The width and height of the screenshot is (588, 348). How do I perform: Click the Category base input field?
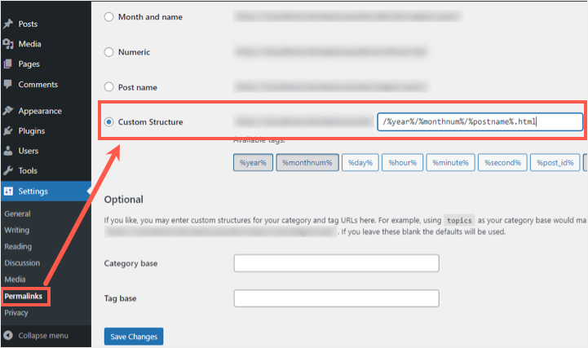[336, 263]
